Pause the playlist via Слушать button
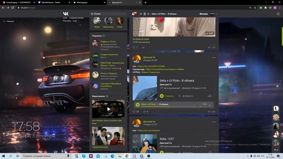The image size is (283, 159). 167,96
